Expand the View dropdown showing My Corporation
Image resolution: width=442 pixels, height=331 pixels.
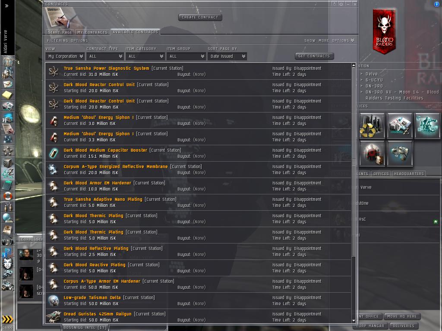tap(65, 56)
